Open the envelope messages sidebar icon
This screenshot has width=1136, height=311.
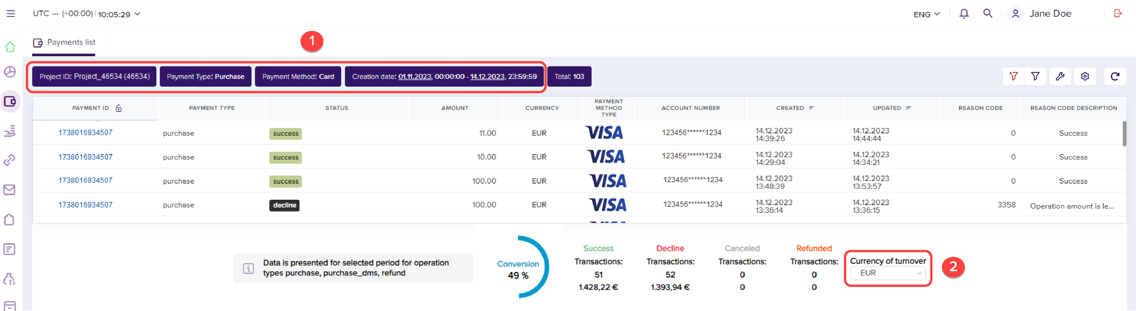[x=10, y=190]
